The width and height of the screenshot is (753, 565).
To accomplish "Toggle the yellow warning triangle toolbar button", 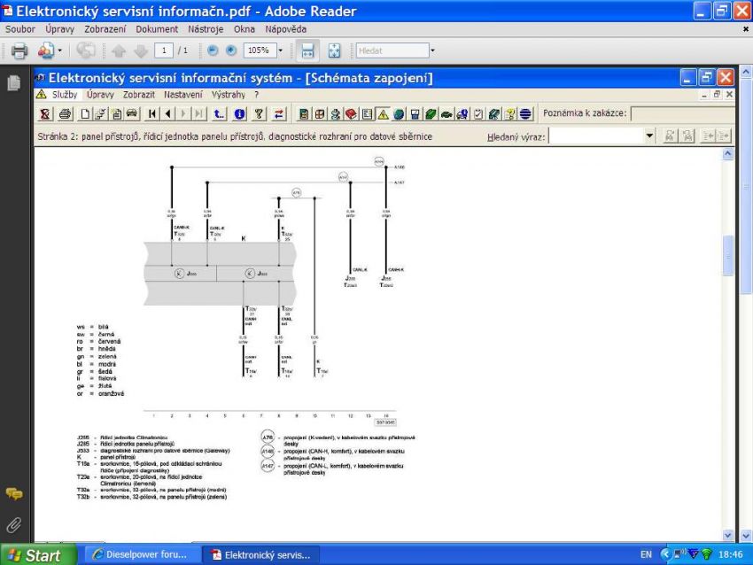I will click(384, 114).
